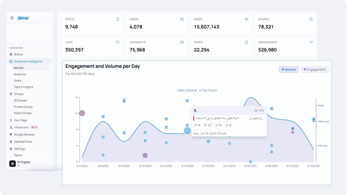Open the Analytics menu item
This screenshot has width=347, height=195.
(20, 74)
